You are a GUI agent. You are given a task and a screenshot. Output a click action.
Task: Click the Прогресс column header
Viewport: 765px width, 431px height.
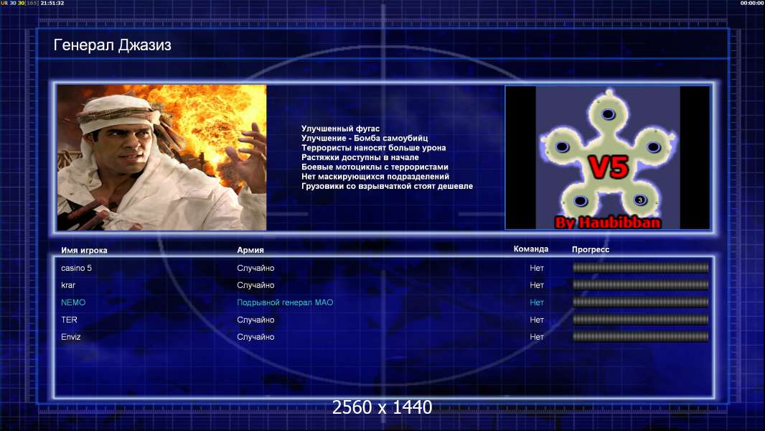[x=591, y=249]
